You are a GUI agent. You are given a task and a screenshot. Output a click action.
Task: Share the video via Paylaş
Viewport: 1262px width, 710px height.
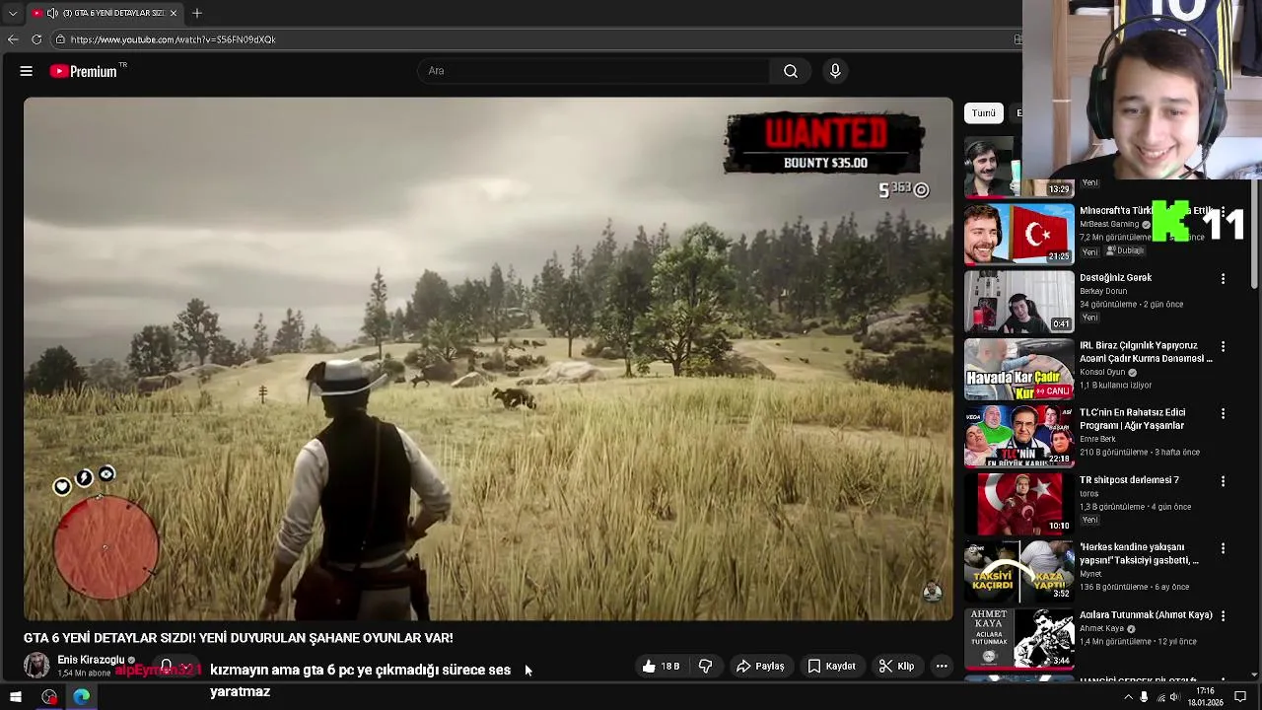[760, 667]
